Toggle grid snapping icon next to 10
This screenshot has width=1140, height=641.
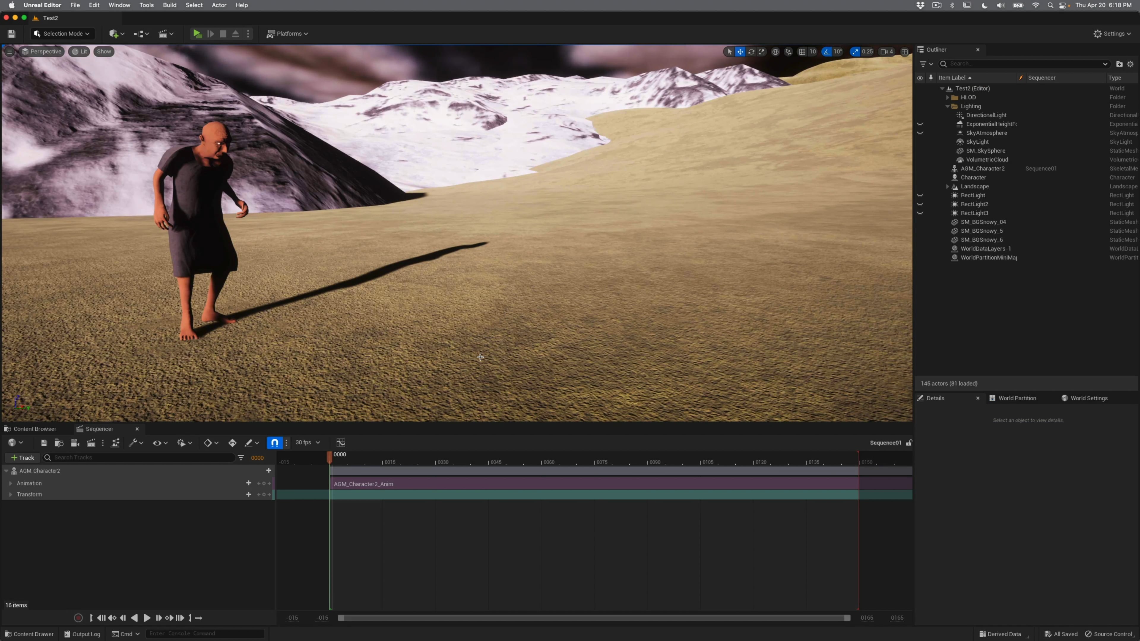point(802,52)
